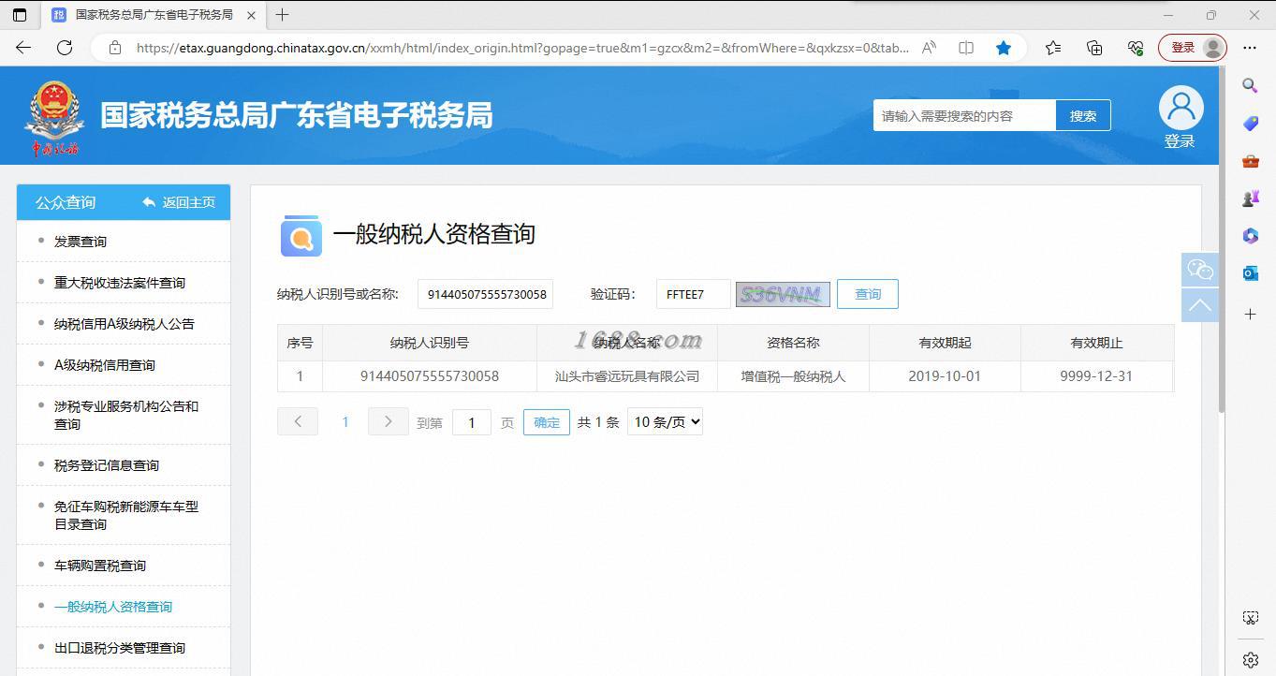The image size is (1276, 676).
Task: Open the sidebar games chess icon
Action: 1250,198
